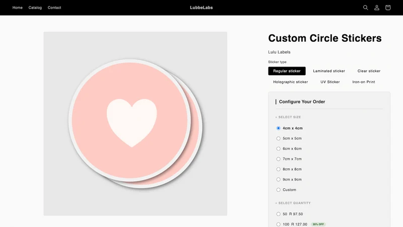Select the 9cm x 9cm size
Viewport: 403px width, 227px height.
coord(279,180)
